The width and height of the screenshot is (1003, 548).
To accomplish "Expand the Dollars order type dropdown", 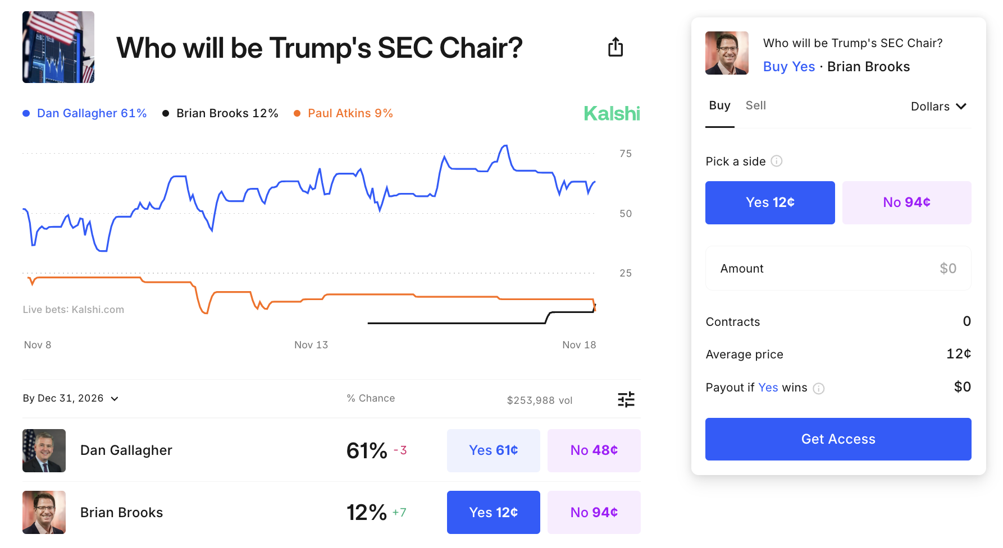I will pyautogui.click(x=938, y=107).
